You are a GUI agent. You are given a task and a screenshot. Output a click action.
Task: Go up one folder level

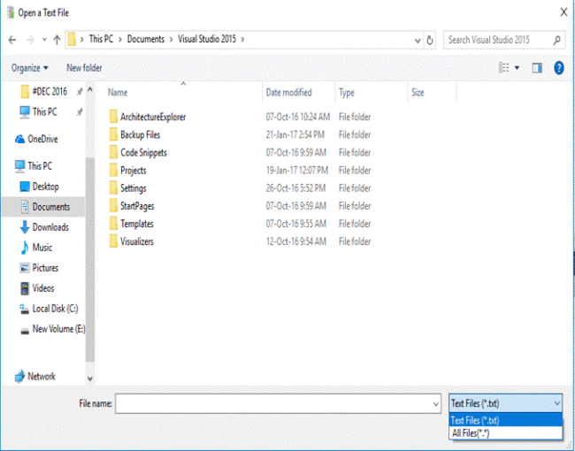click(57, 40)
